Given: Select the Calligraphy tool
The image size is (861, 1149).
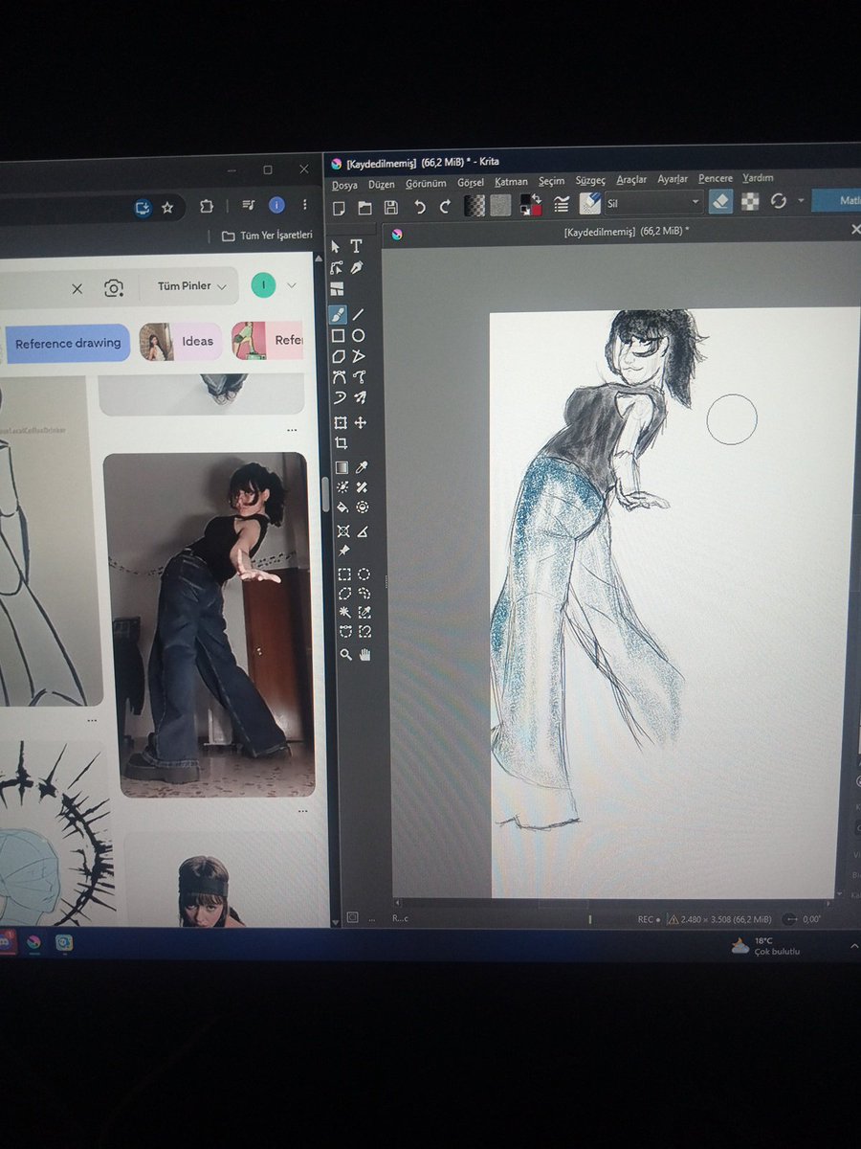Looking at the screenshot, I should [357, 268].
